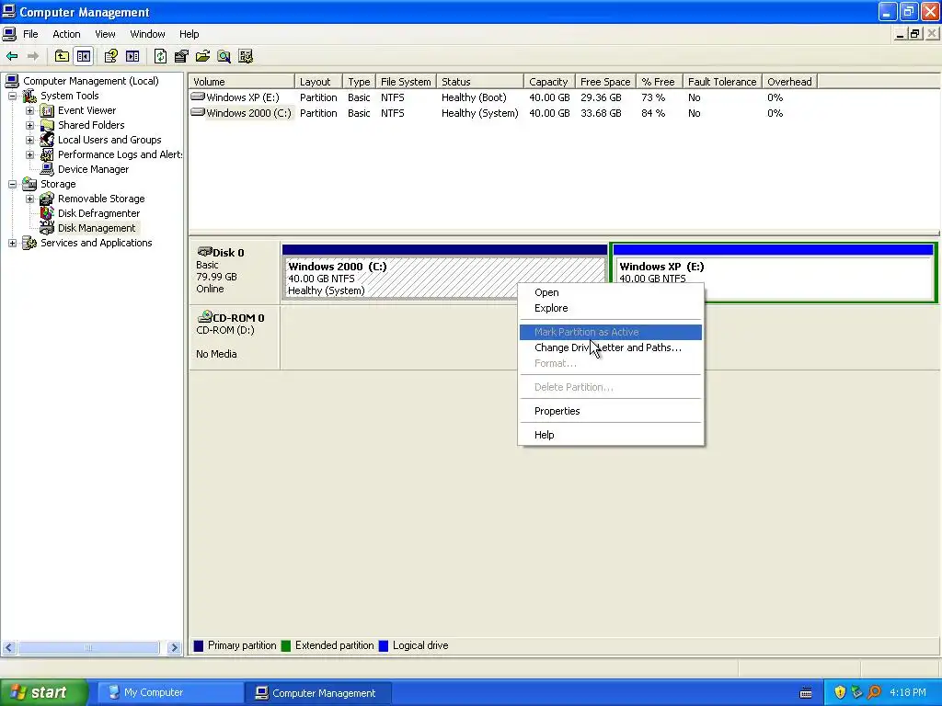This screenshot has width=942, height=706.
Task: Click the magnifying glass Explore toolbar icon
Action: [x=224, y=56]
